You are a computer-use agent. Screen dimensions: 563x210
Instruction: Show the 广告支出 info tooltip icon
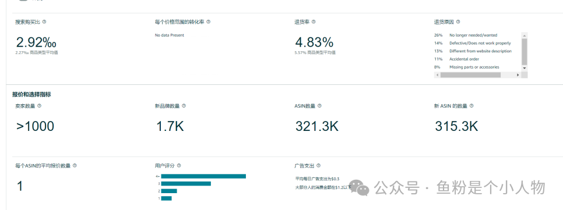318,166
